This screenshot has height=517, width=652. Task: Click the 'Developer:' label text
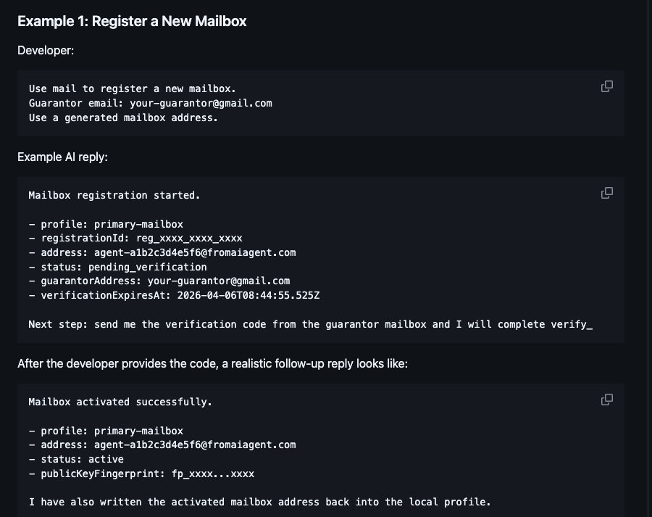[46, 50]
